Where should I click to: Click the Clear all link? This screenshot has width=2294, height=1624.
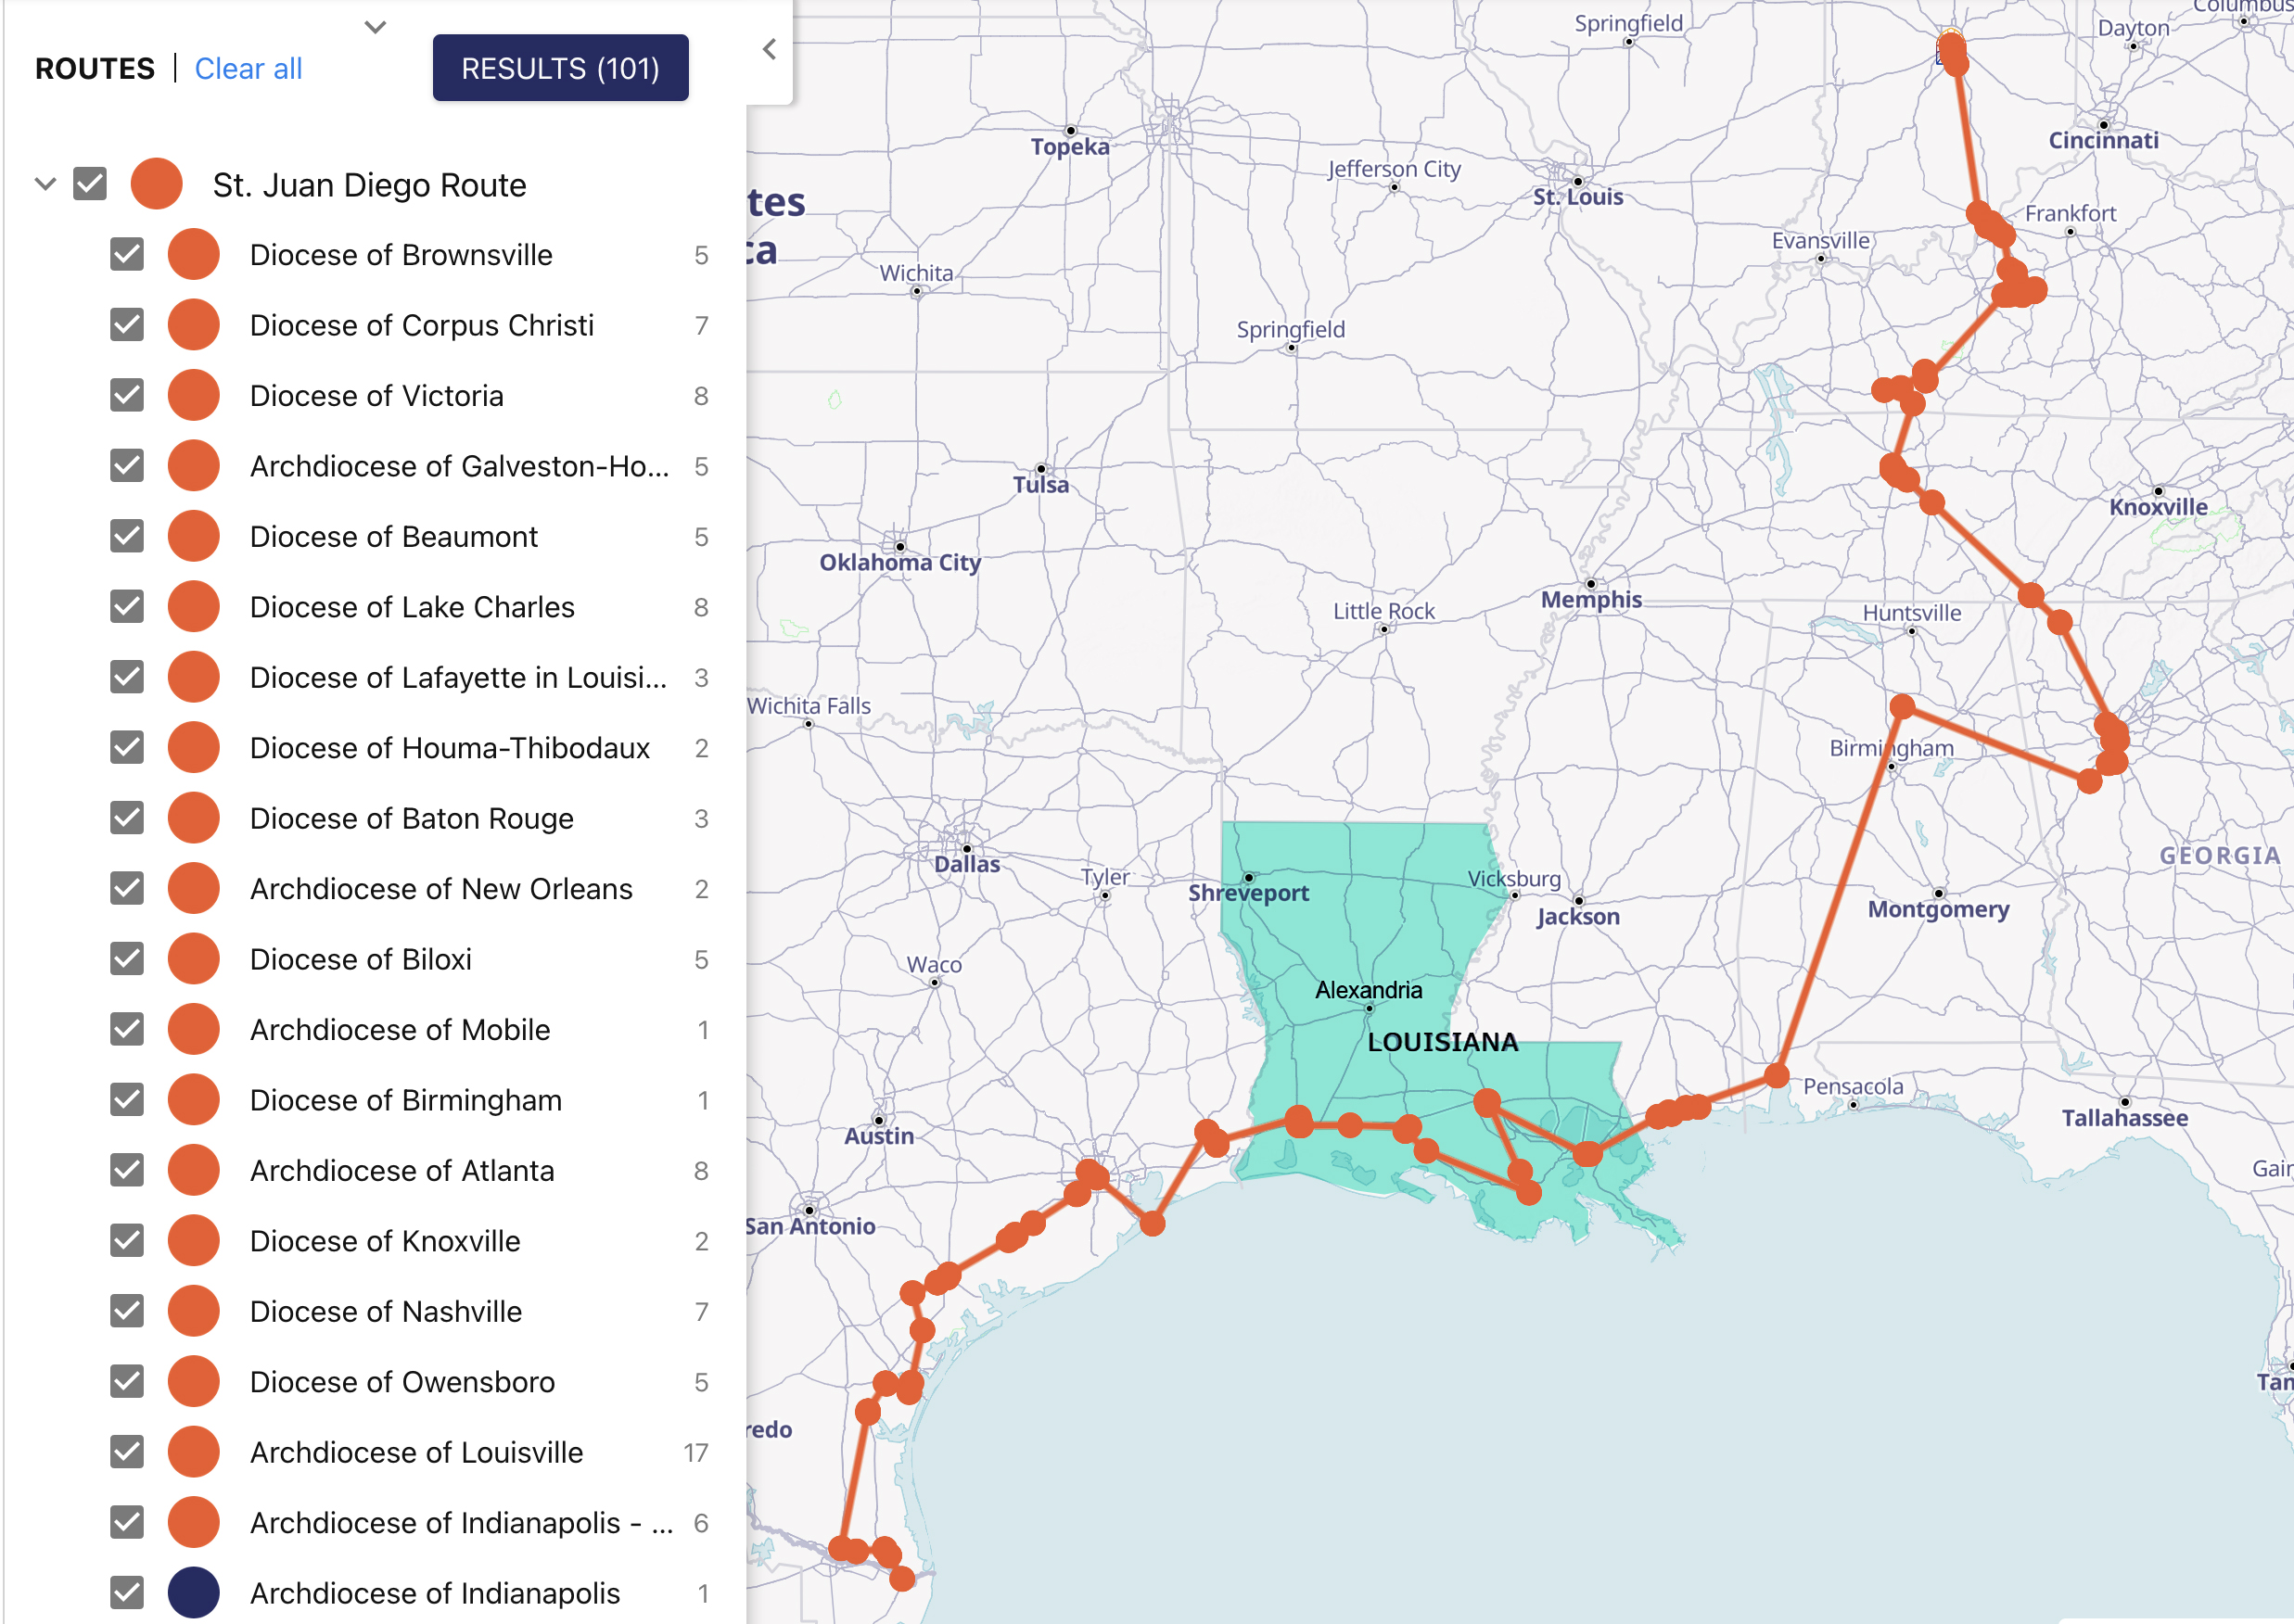click(x=249, y=68)
